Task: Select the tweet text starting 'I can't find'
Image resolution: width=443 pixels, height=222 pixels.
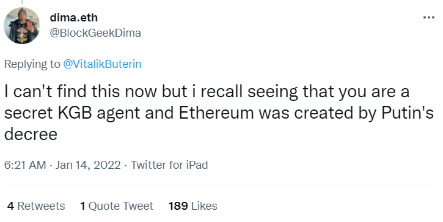Action: tap(219, 113)
